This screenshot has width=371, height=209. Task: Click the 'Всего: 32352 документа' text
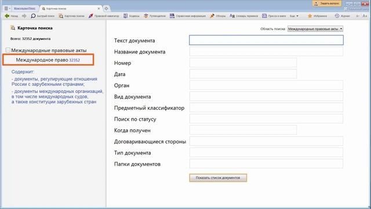point(30,39)
